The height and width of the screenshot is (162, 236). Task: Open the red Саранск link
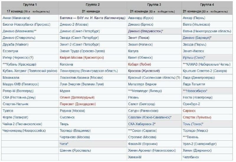(x=189, y=111)
